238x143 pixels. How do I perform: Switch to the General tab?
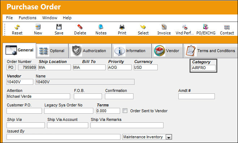(x=20, y=50)
